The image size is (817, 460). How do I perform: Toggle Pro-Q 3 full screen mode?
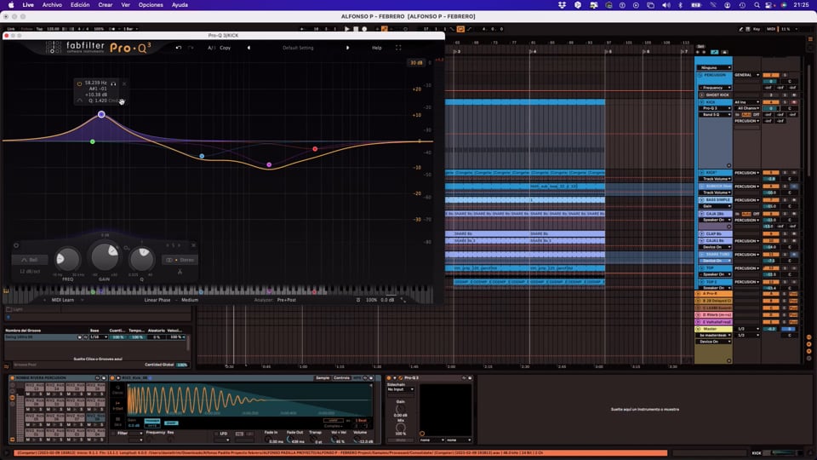pos(398,48)
